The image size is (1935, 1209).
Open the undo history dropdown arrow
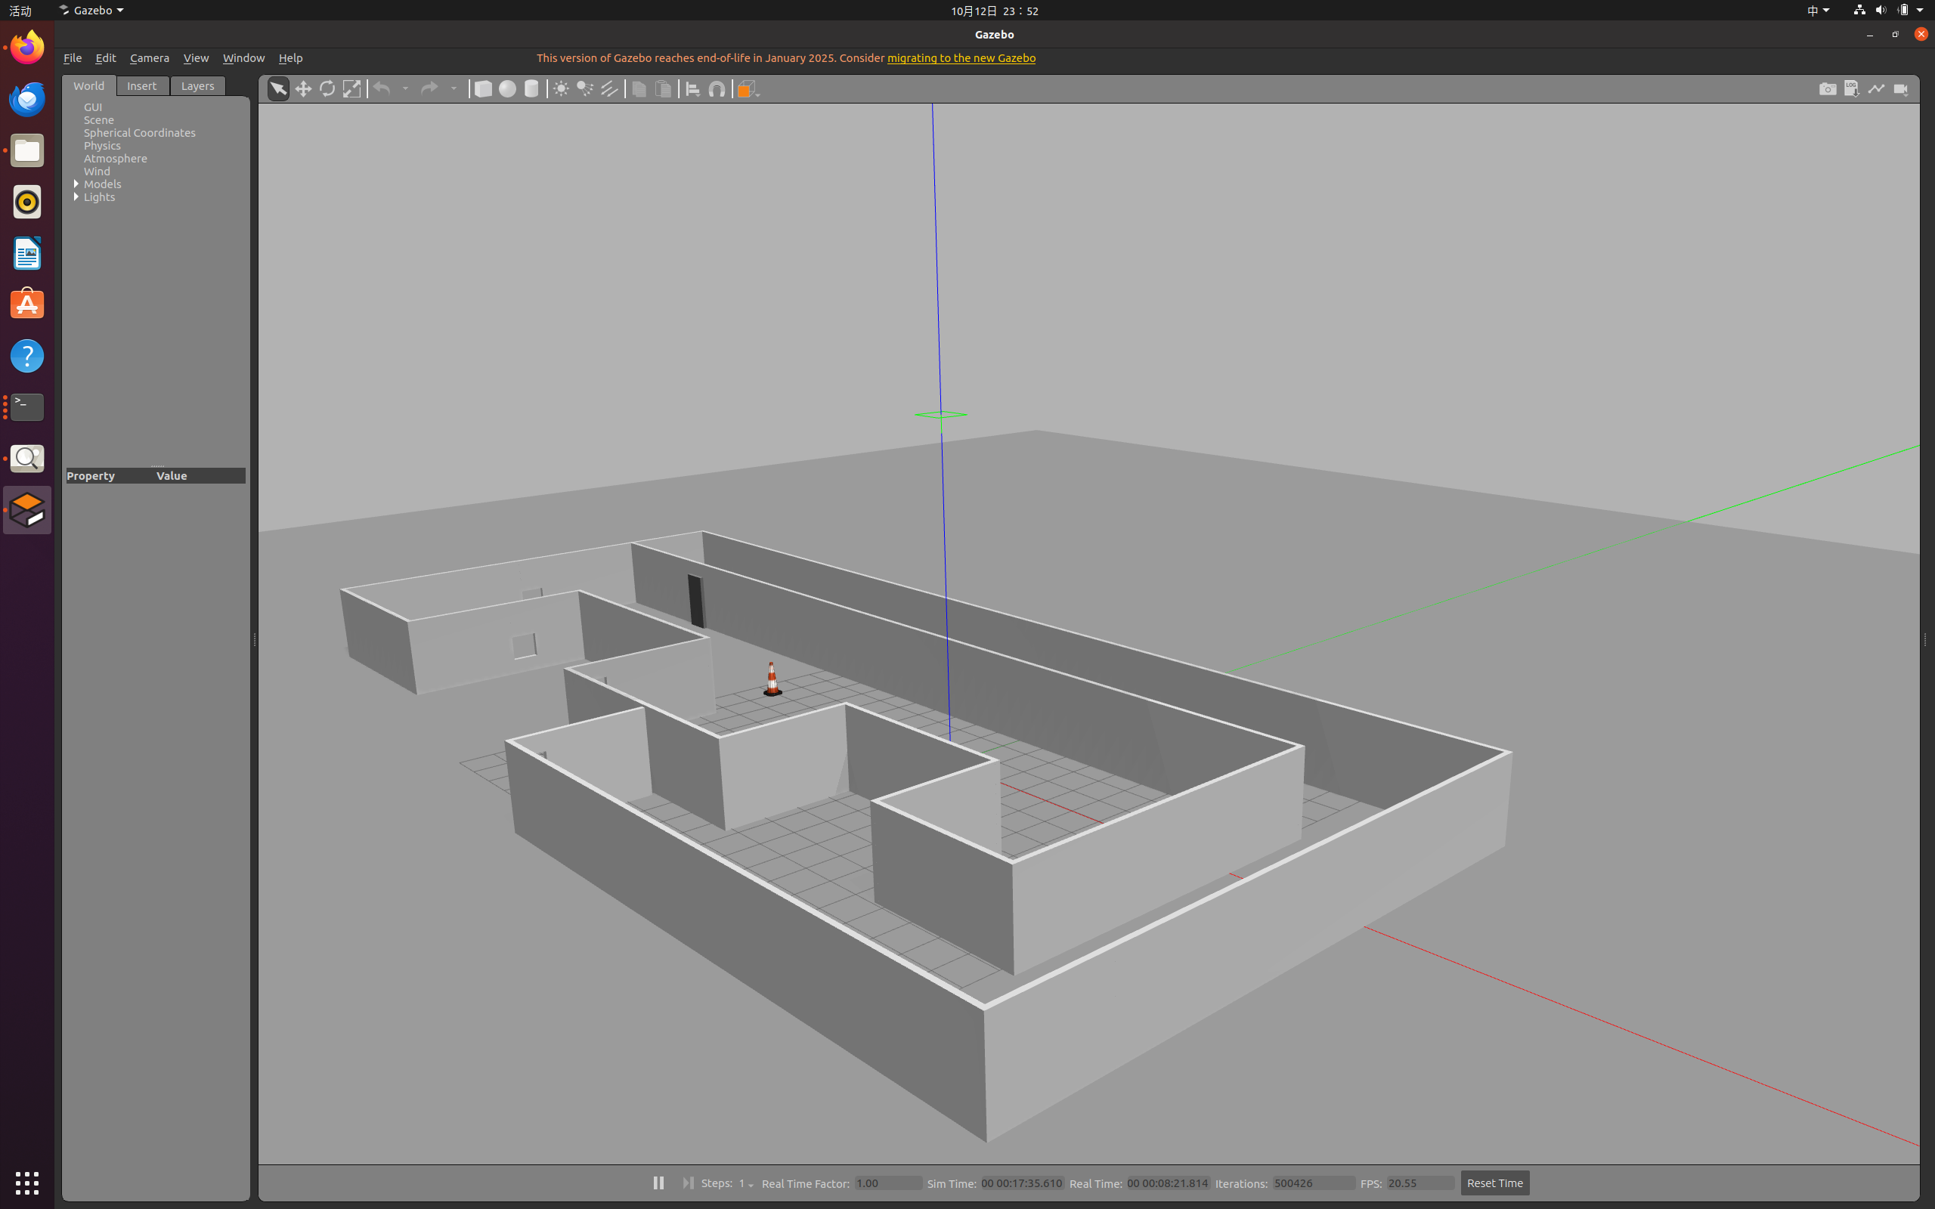[405, 88]
